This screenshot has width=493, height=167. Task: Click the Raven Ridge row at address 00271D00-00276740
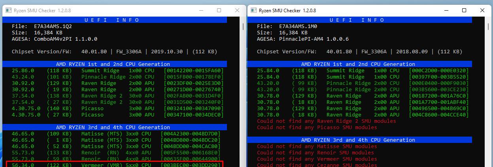118,90
